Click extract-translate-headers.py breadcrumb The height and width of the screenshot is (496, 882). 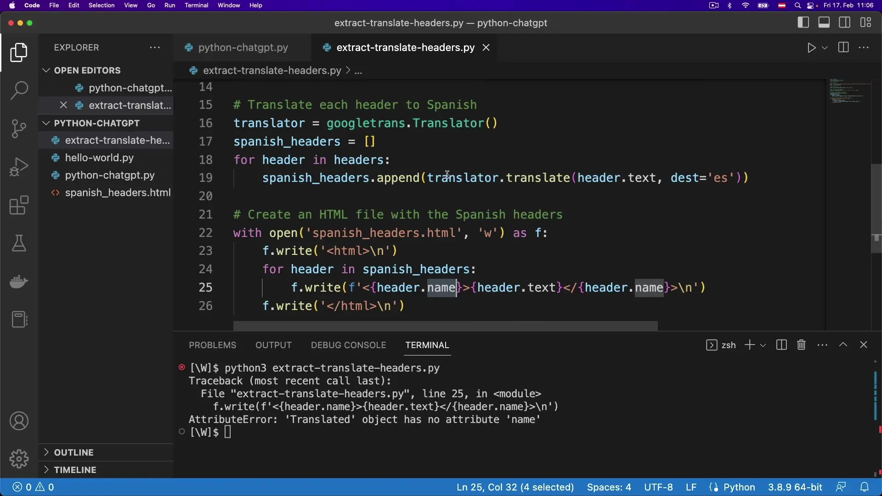coord(272,71)
